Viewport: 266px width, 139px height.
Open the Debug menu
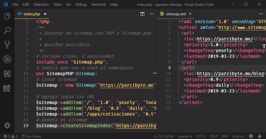click(x=81, y=5)
